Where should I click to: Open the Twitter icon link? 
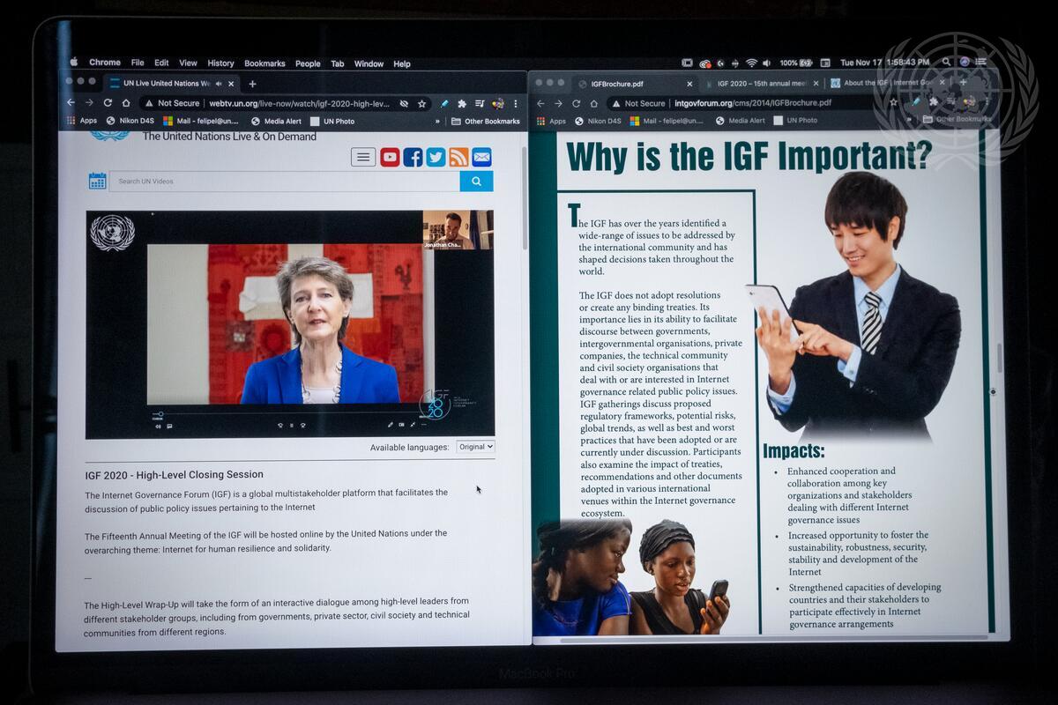click(436, 158)
